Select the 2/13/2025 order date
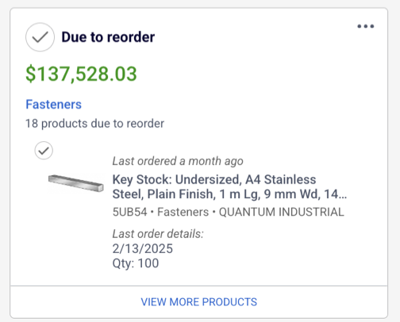Viewport: 400px width, 322px height. tap(143, 248)
